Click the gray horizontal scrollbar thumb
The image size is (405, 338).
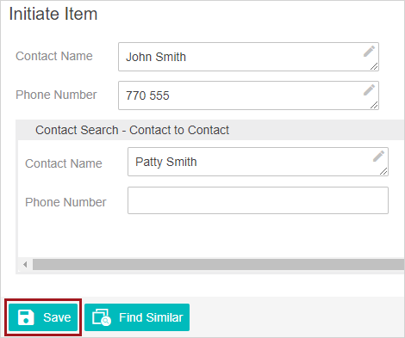click(218, 264)
